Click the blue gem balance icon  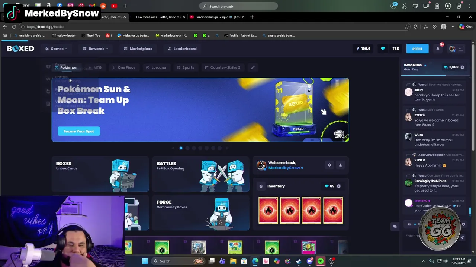click(383, 49)
